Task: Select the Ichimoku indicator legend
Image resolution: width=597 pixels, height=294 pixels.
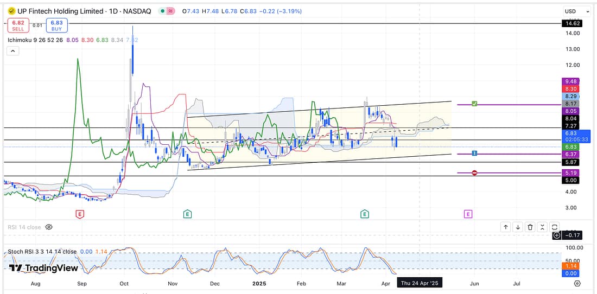Action: 22,40
